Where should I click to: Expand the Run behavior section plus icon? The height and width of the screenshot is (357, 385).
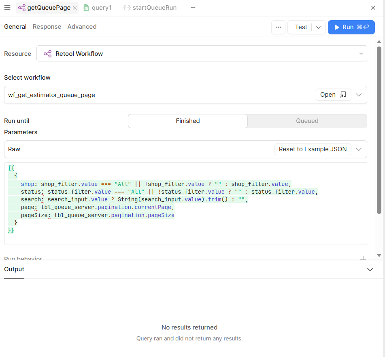click(x=363, y=258)
